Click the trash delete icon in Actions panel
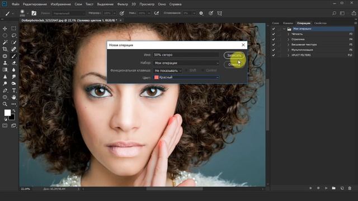This screenshot has width=358, height=201. 350,188
